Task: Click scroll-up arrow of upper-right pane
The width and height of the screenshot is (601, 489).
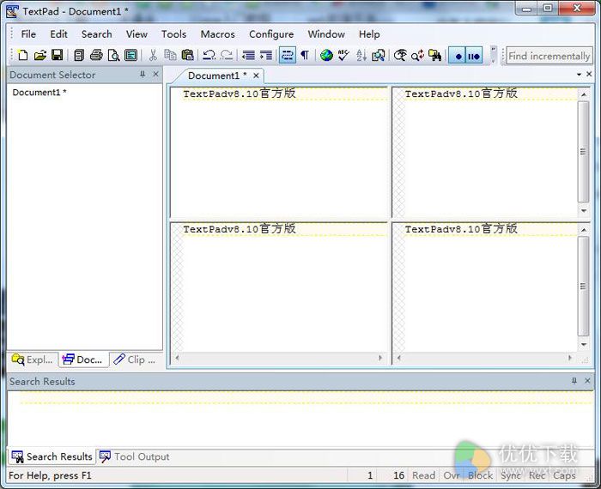Action: coord(583,94)
